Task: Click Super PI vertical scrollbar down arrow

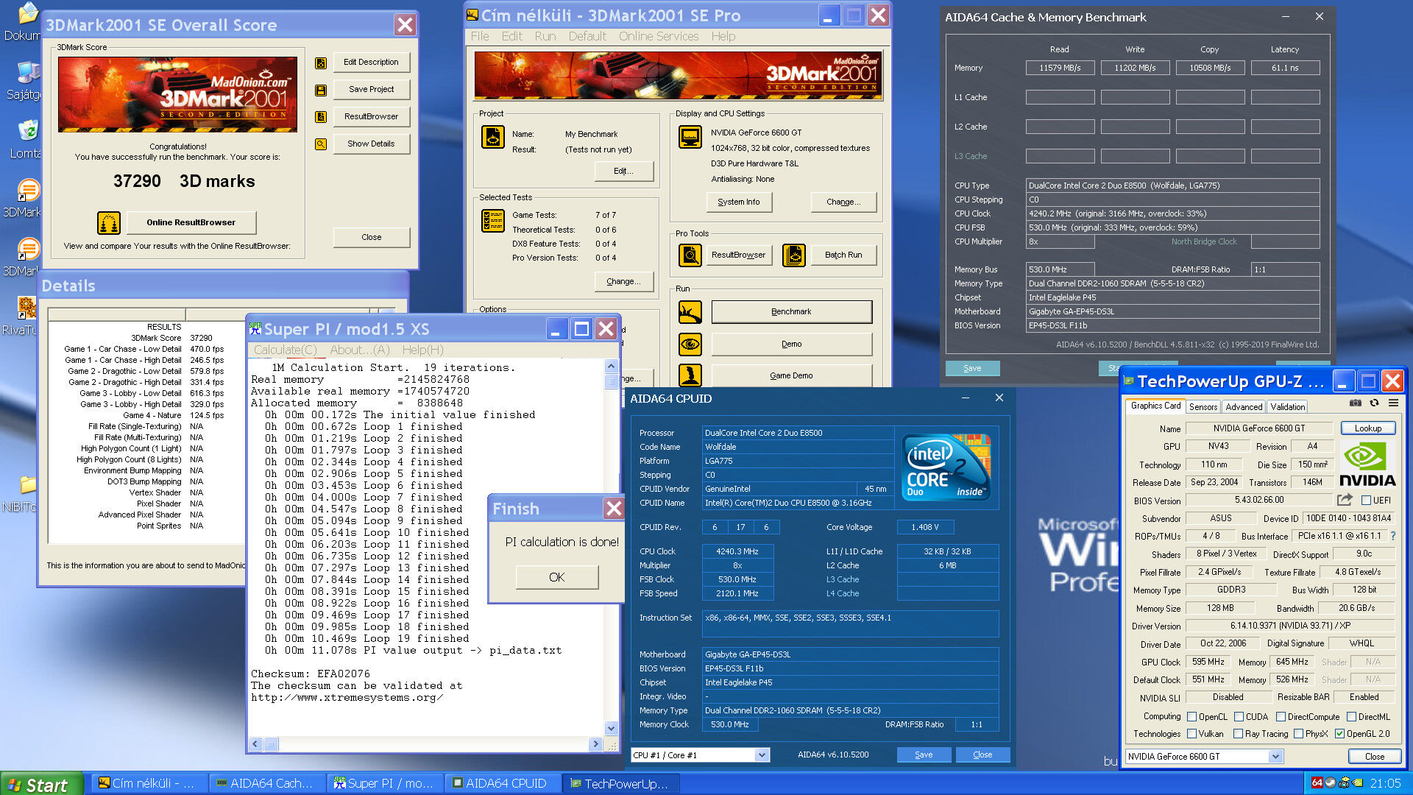Action: click(611, 729)
